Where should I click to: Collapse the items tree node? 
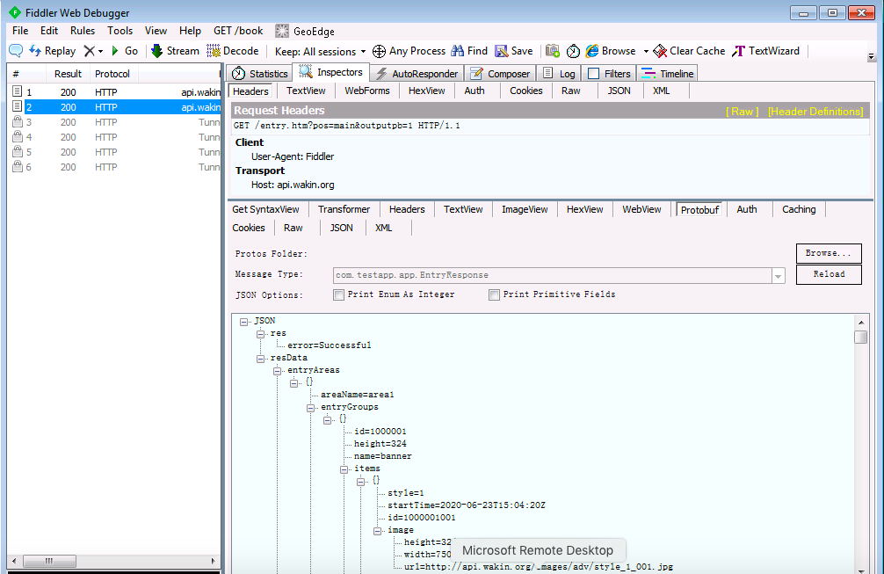coord(344,469)
